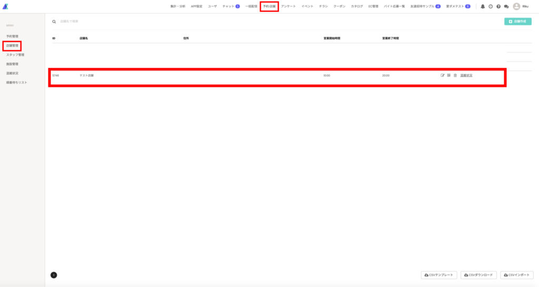
Task: Open the notifications bell icon
Action: [x=483, y=6]
